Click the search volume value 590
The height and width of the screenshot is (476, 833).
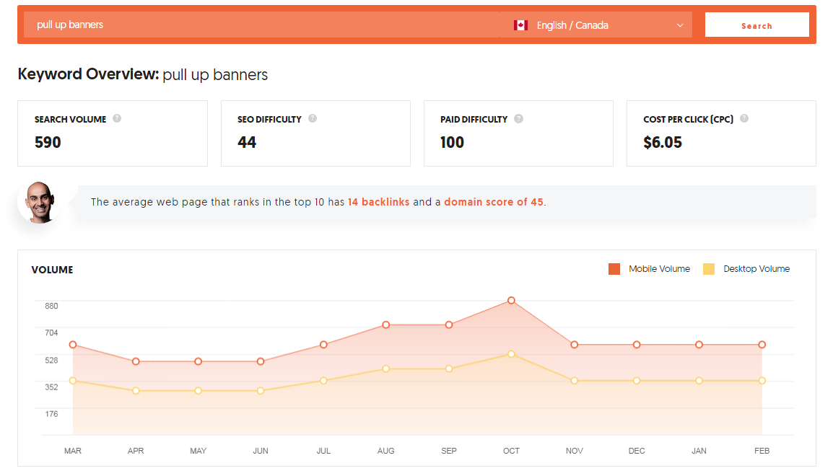point(48,142)
